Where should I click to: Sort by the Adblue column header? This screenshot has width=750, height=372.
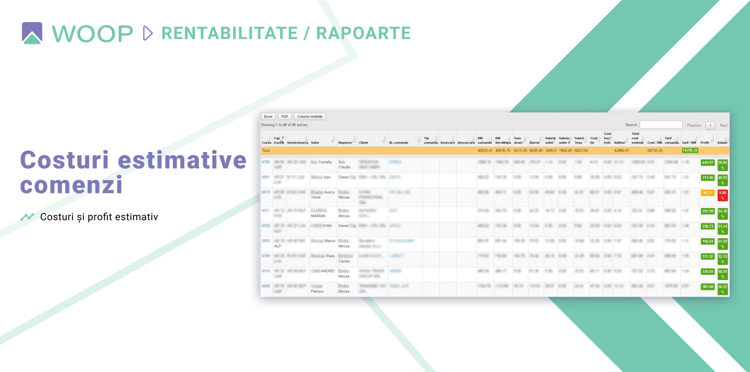[621, 139]
